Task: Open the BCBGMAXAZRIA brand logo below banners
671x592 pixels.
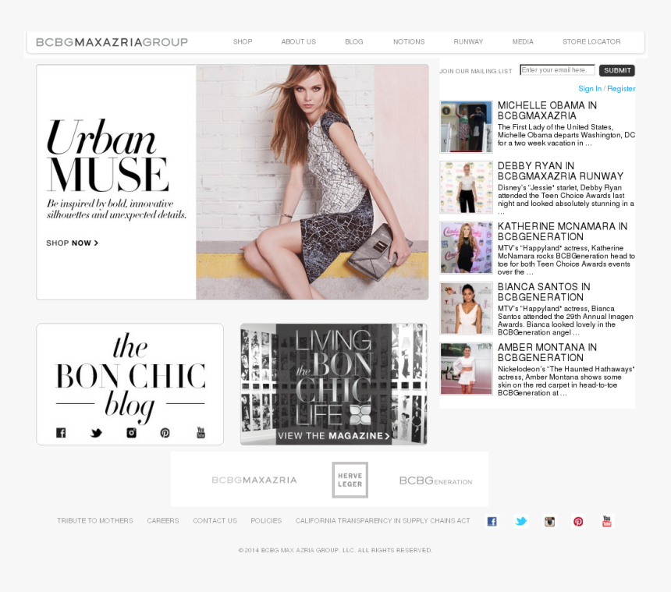Action: click(x=254, y=480)
